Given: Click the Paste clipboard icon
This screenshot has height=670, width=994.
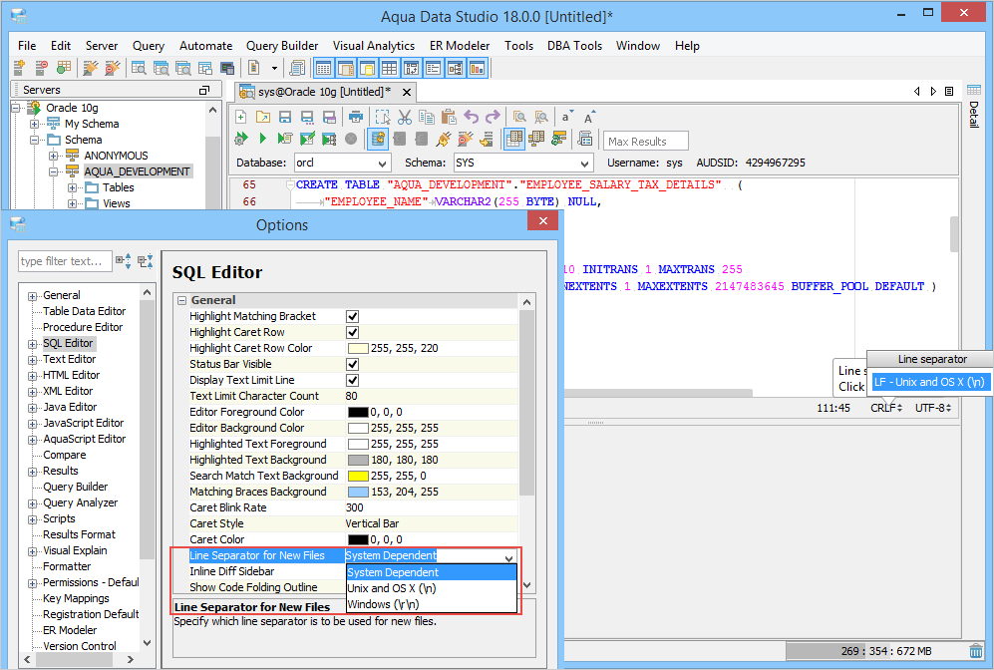Looking at the screenshot, I should click(x=449, y=117).
